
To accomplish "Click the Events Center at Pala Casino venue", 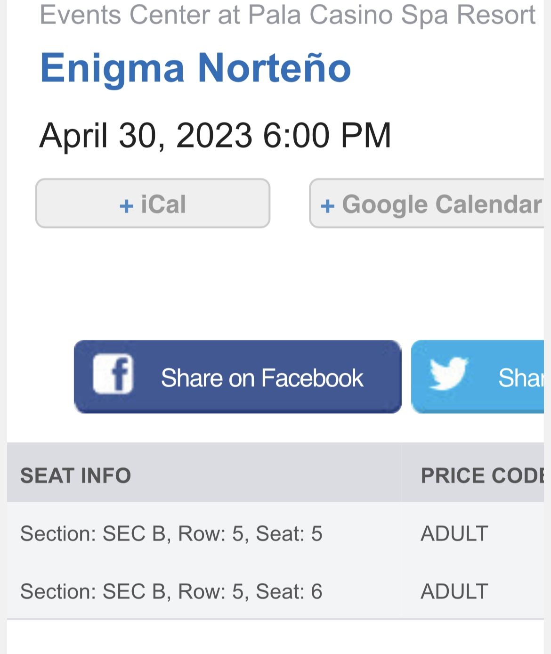I will pyautogui.click(x=287, y=15).
